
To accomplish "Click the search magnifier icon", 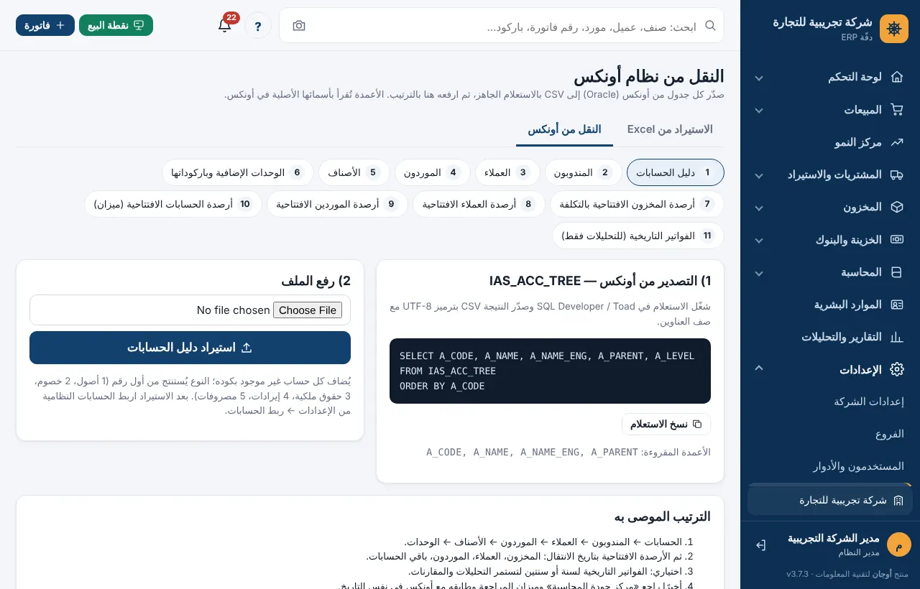I will [x=710, y=25].
